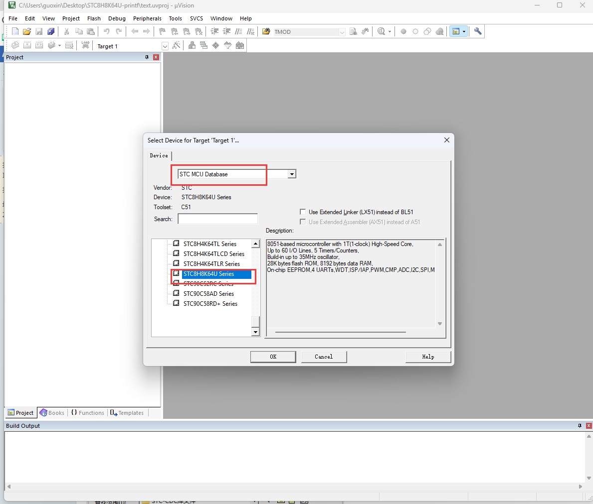593x504 pixels.
Task: Pin the Project panel
Action: tap(147, 57)
